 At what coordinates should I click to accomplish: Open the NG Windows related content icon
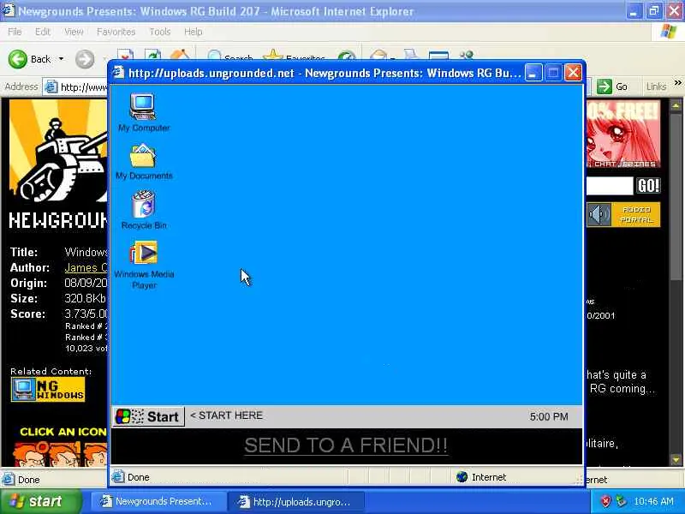tap(48, 390)
